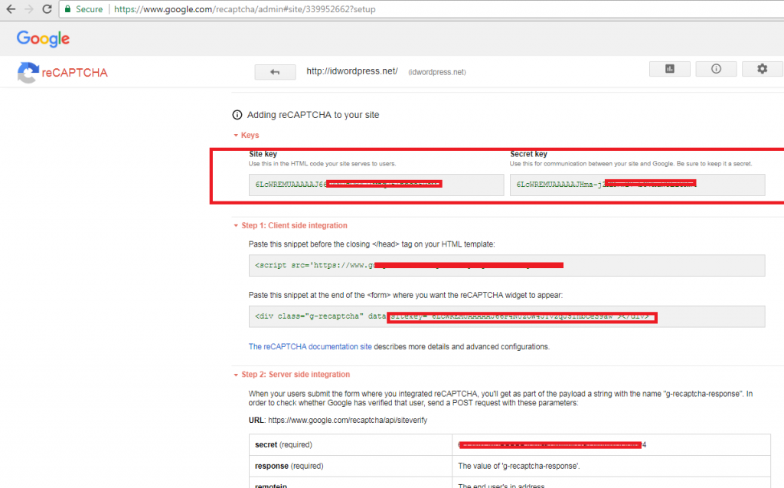
Task: Click the back arrow button beside idwordpress.net
Action: coord(275,72)
